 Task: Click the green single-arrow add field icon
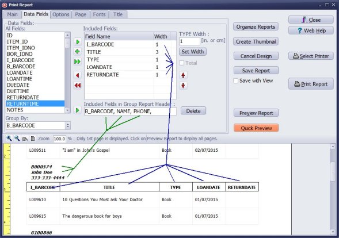coord(78,42)
